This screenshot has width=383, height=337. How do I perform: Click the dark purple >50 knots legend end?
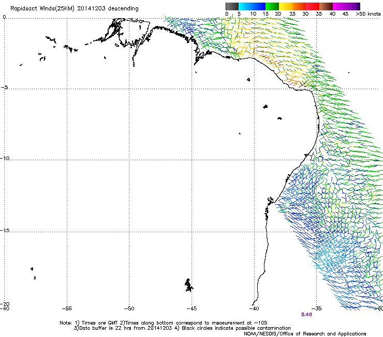(359, 6)
